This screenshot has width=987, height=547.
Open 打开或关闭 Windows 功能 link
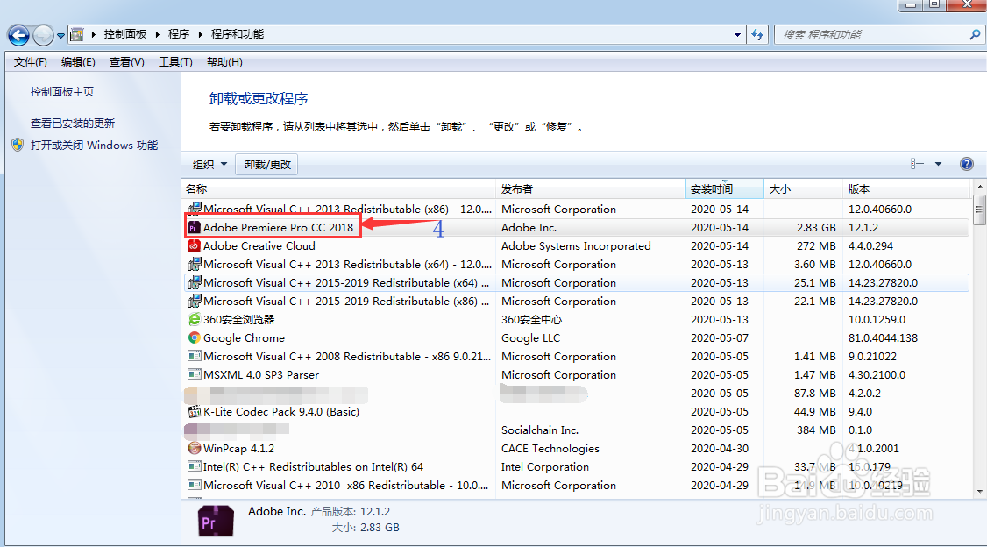click(95, 146)
